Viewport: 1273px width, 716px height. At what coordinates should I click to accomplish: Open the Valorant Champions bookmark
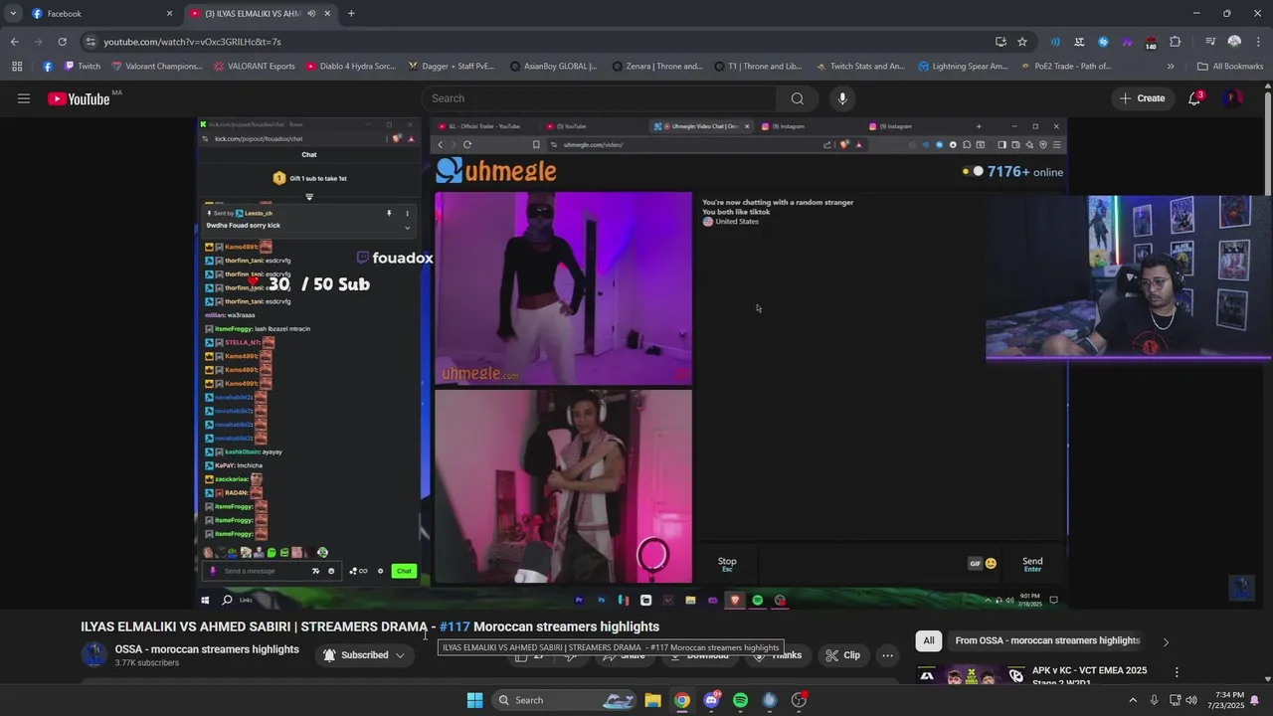coord(156,67)
